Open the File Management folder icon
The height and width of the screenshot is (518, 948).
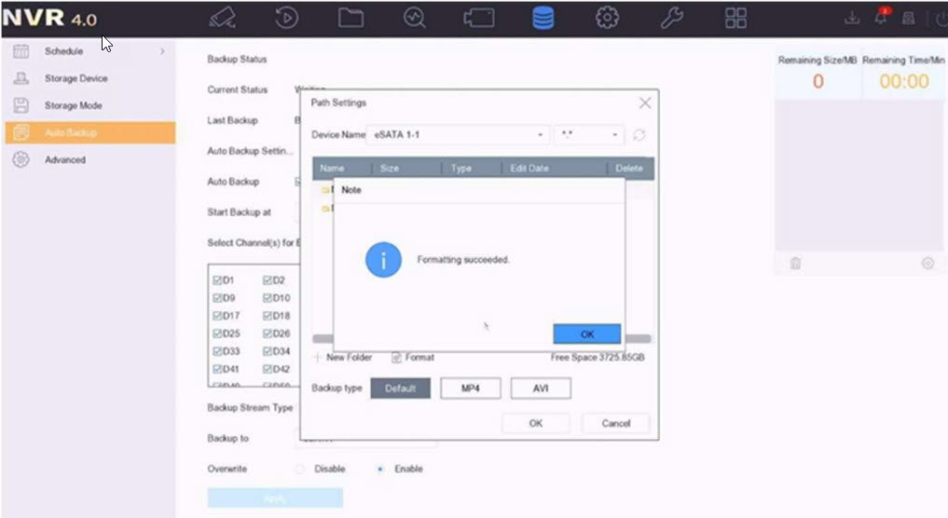350,18
